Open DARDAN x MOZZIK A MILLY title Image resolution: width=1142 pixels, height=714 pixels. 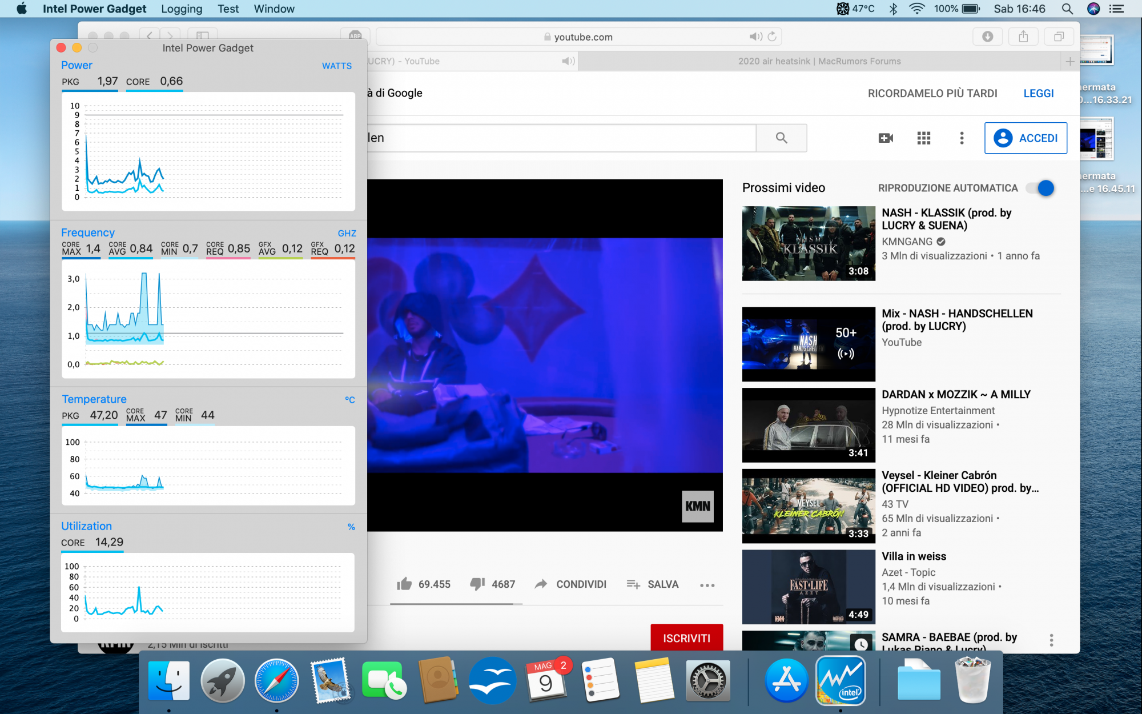[x=956, y=394]
